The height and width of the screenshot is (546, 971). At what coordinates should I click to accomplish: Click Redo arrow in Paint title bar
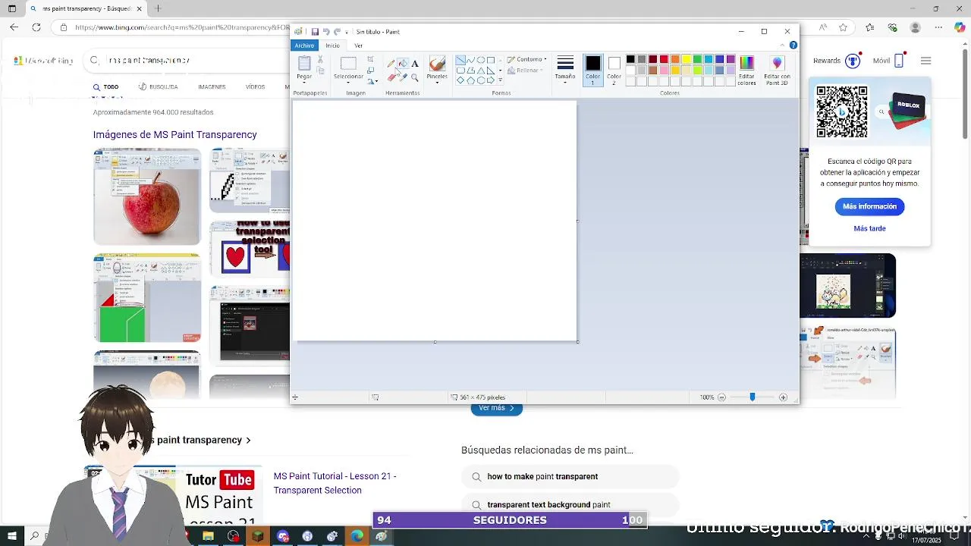(x=337, y=32)
